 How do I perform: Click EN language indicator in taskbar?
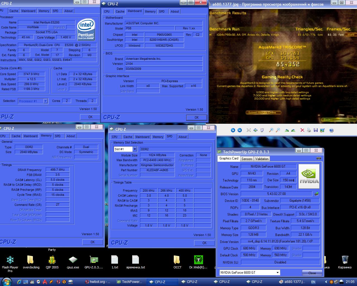click(313, 282)
